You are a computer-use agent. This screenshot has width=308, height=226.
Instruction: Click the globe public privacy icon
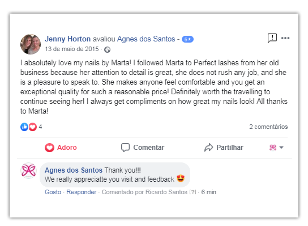[107, 49]
